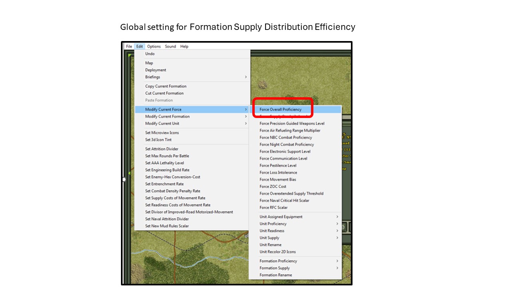Choose Force Precision Guided Weapons Level
Image resolution: width=511 pixels, height=287 pixels.
(295, 124)
